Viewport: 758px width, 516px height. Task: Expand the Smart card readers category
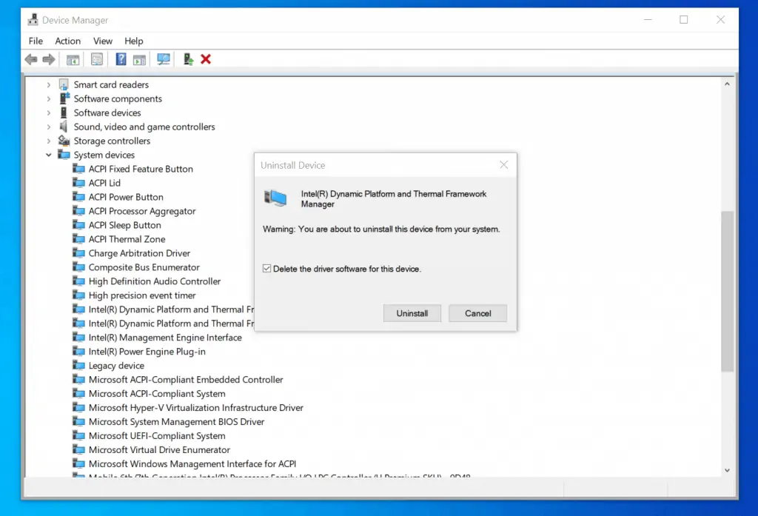pos(49,85)
